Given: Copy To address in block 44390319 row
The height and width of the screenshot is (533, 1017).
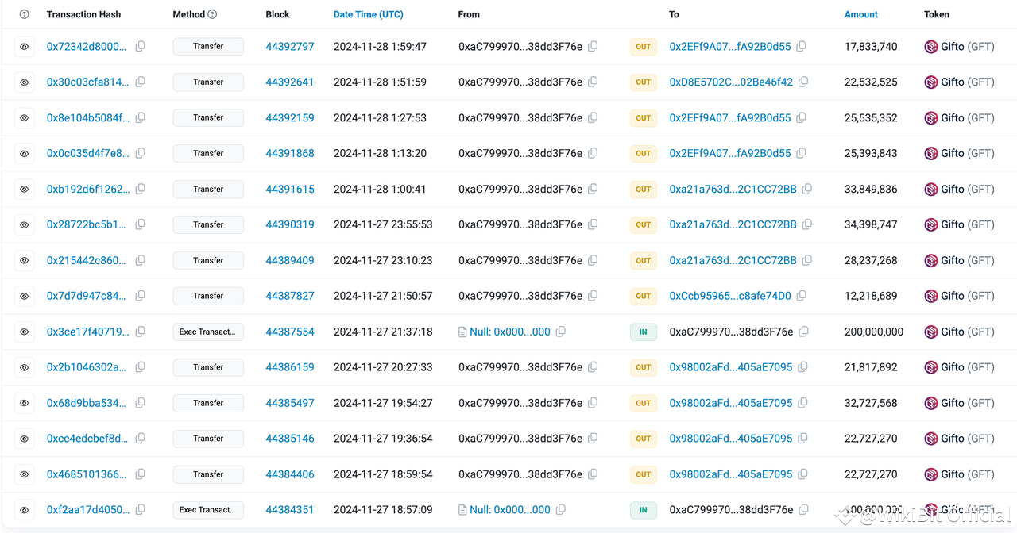Looking at the screenshot, I should coord(806,225).
